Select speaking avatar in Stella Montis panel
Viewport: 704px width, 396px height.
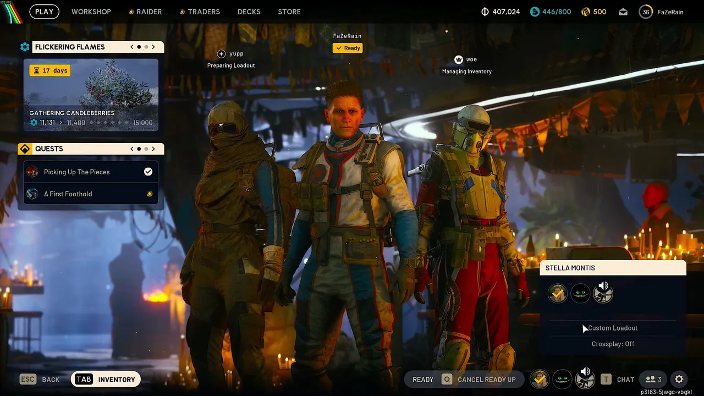(603, 293)
